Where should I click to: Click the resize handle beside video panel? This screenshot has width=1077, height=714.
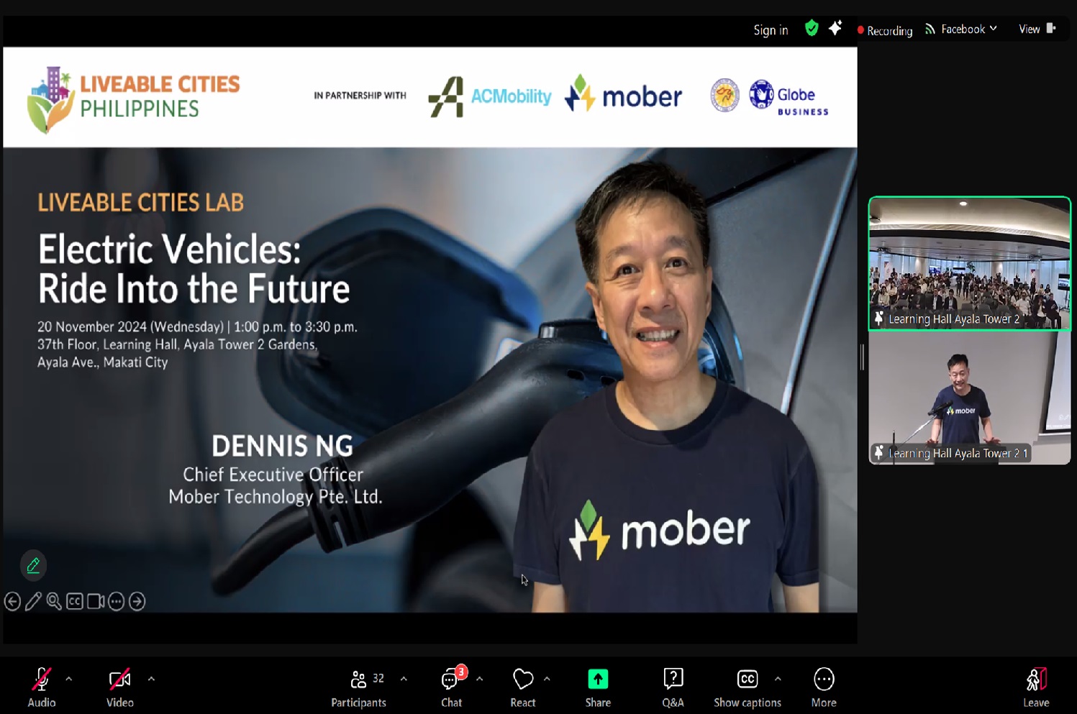(x=862, y=357)
